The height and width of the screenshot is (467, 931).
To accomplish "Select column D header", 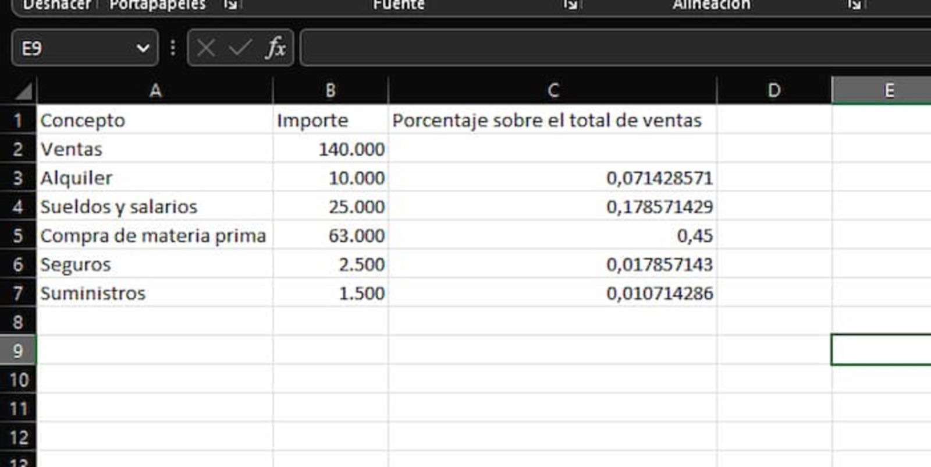I will coord(774,90).
